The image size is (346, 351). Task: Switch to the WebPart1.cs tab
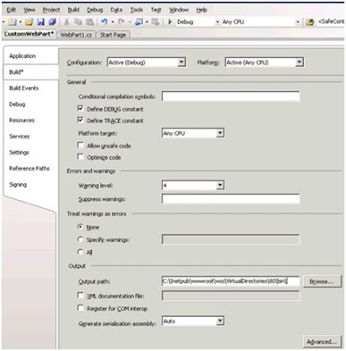[x=76, y=35]
